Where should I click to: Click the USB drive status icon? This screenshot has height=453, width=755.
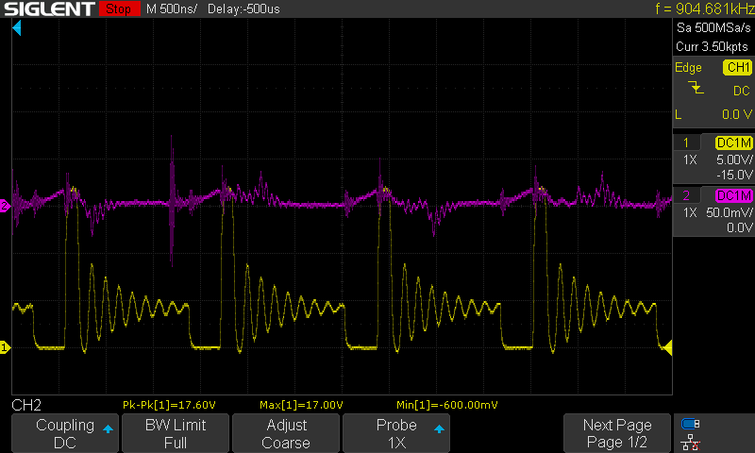tap(691, 424)
